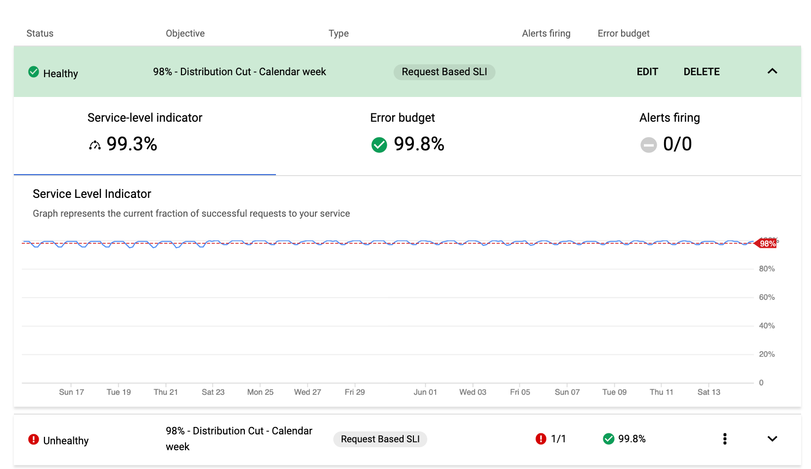Click the green check icon in the Unhealthy row
811x469 pixels.
(x=609, y=439)
